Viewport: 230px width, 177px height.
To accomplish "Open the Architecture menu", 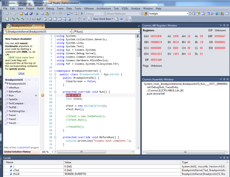I will (103, 8).
